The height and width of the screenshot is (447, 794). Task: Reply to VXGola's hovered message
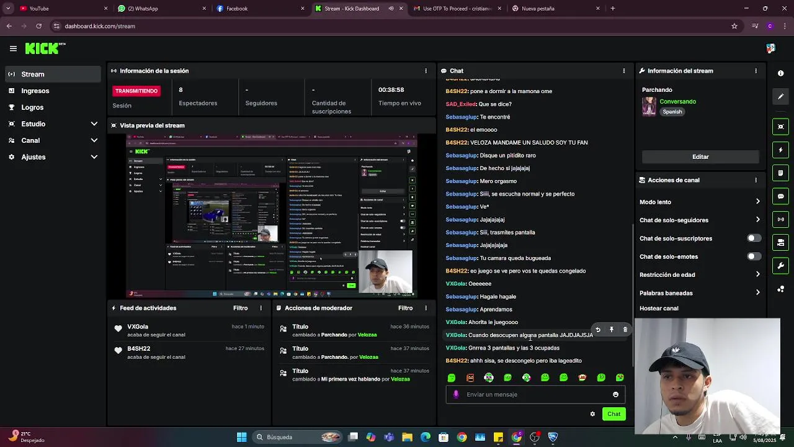[598, 330]
